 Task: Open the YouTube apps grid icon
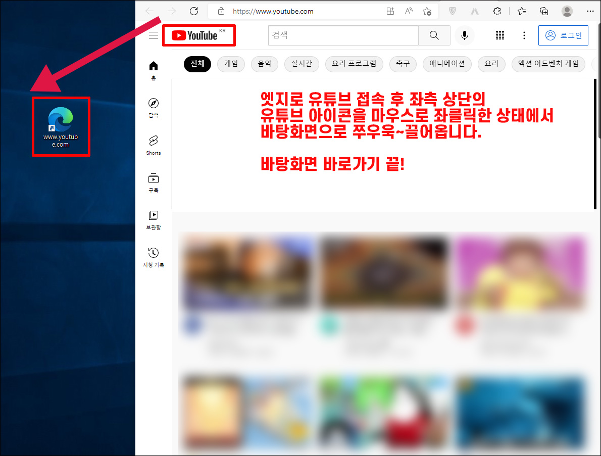pyautogui.click(x=500, y=35)
